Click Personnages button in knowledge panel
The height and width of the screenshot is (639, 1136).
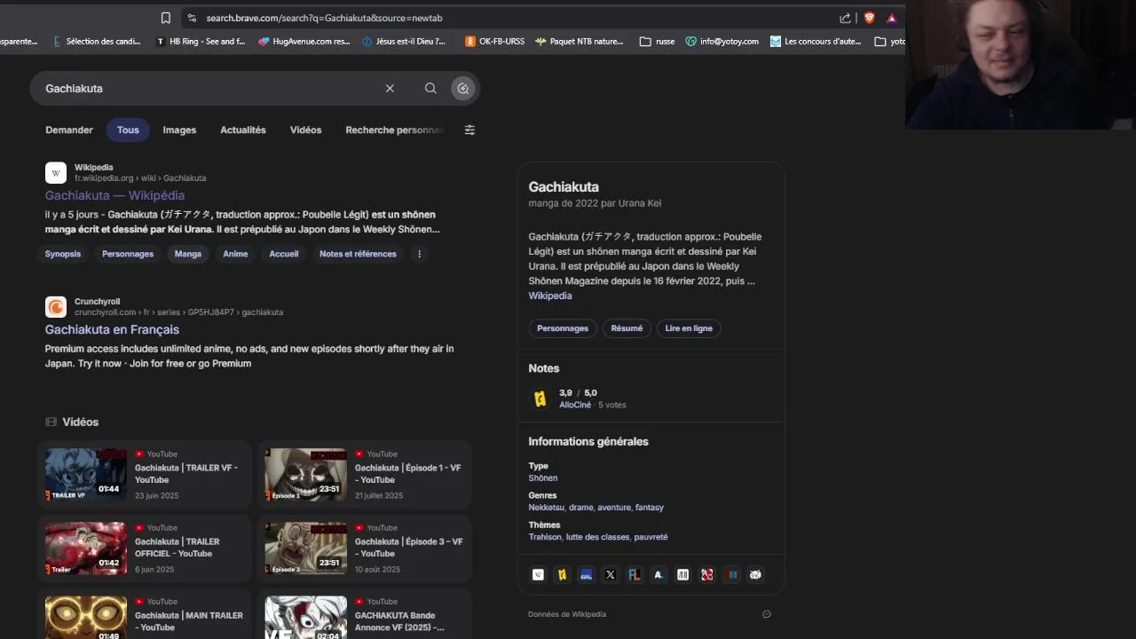pyautogui.click(x=563, y=328)
